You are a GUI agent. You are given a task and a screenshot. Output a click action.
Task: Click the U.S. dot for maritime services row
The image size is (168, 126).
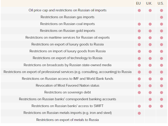tap(161, 38)
